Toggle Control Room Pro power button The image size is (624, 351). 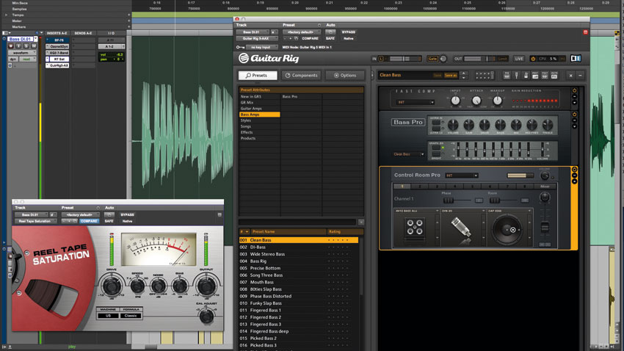point(575,170)
